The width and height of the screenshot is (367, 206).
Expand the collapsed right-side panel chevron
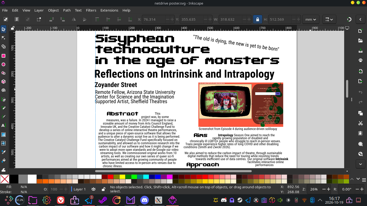pyautogui.click(x=360, y=19)
